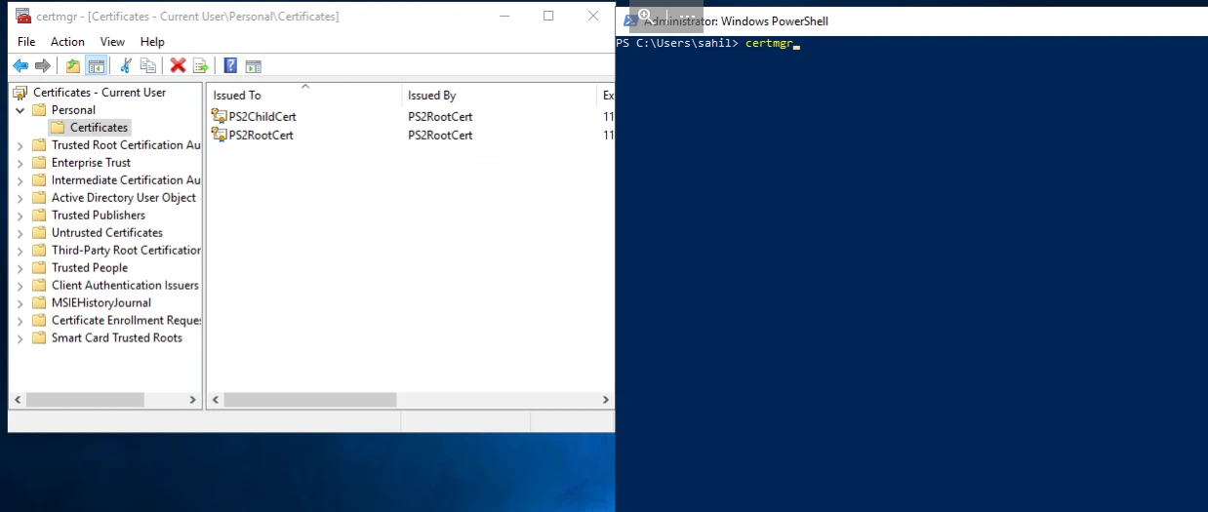This screenshot has height=512, width=1208.
Task: Open Help with question mark icon
Action: tap(230, 65)
